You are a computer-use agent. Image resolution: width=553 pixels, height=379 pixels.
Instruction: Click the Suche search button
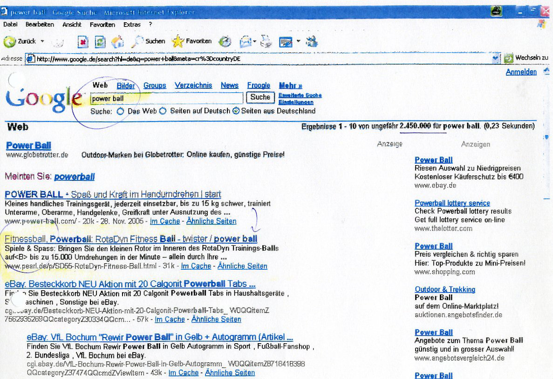[260, 97]
